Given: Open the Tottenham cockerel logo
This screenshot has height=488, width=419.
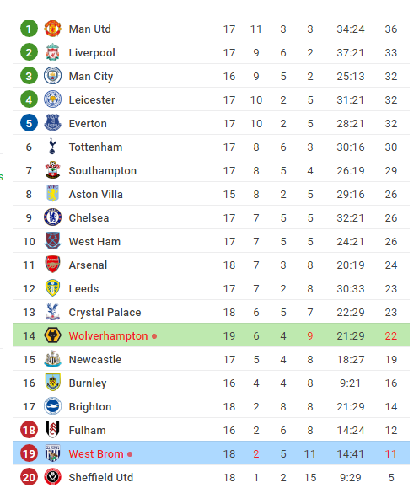Looking at the screenshot, I should click(52, 147).
